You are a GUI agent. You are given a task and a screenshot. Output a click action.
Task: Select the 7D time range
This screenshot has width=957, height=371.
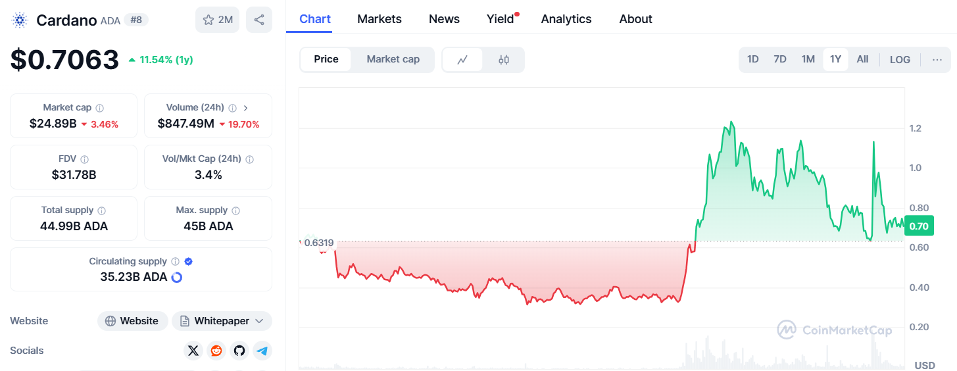(780, 59)
